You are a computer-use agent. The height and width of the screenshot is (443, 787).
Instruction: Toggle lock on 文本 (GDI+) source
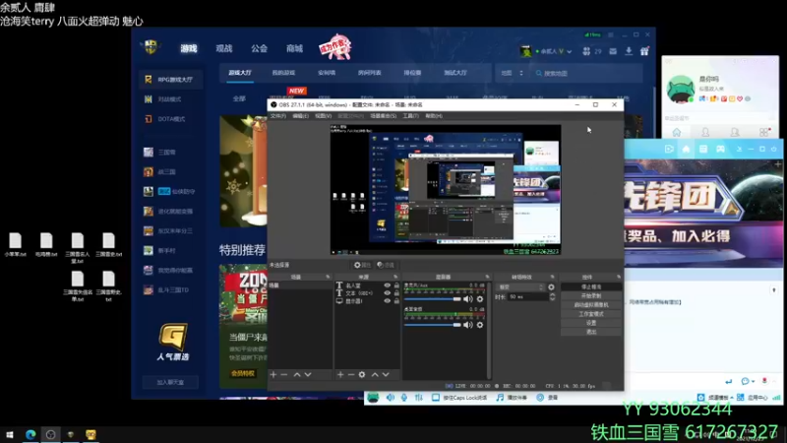tap(396, 292)
